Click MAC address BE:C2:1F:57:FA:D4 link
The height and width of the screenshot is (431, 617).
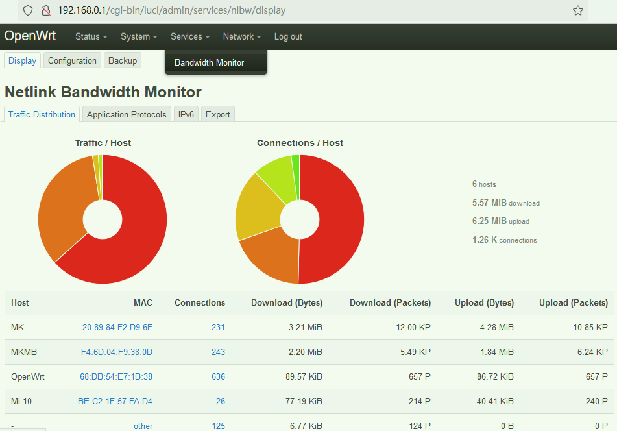115,401
